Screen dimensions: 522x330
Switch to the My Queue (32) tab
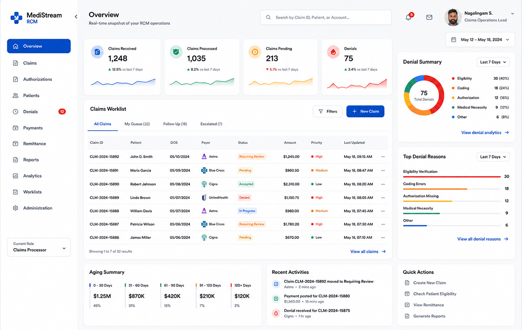137,124
